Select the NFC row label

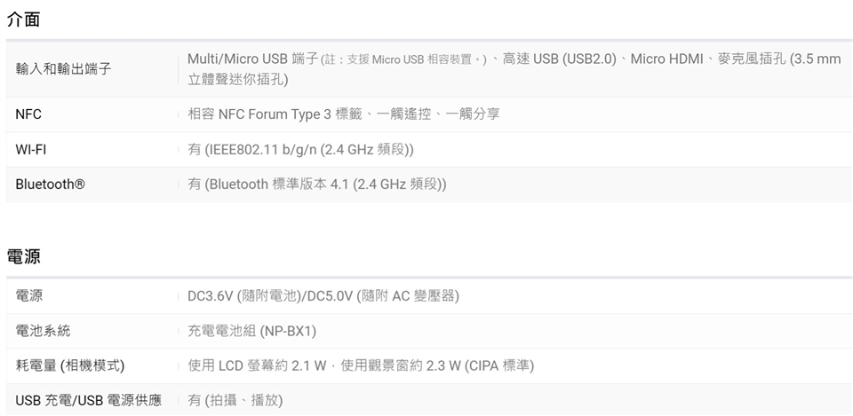pos(28,114)
